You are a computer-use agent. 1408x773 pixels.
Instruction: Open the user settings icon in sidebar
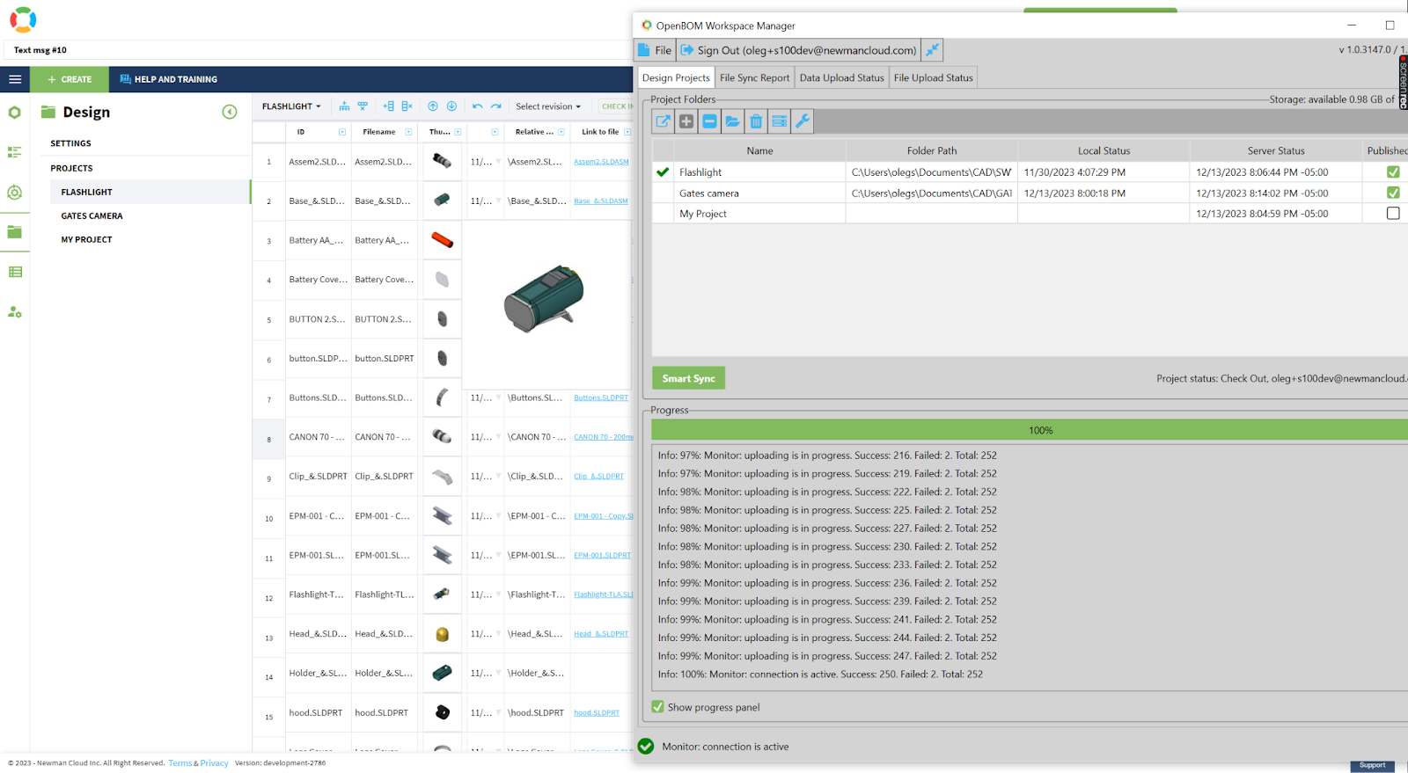tap(15, 312)
